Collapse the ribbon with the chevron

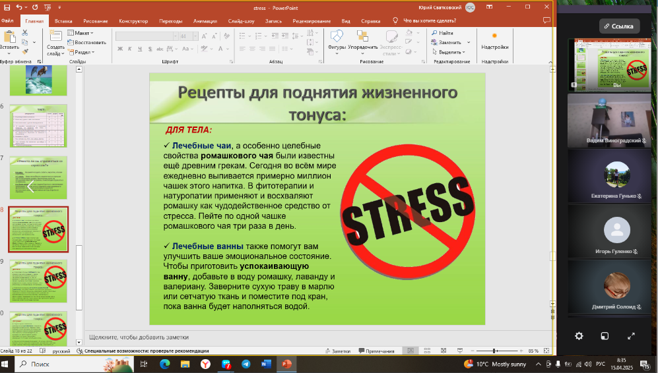coord(550,62)
